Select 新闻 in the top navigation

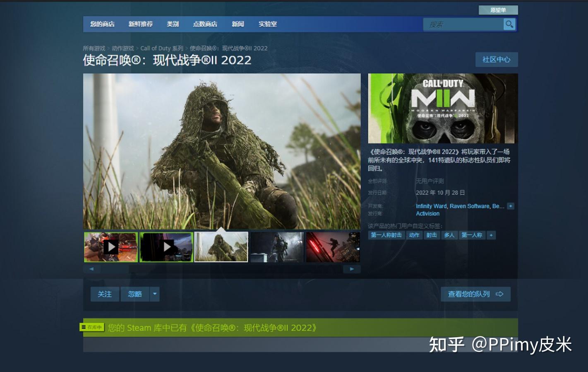pyautogui.click(x=238, y=24)
